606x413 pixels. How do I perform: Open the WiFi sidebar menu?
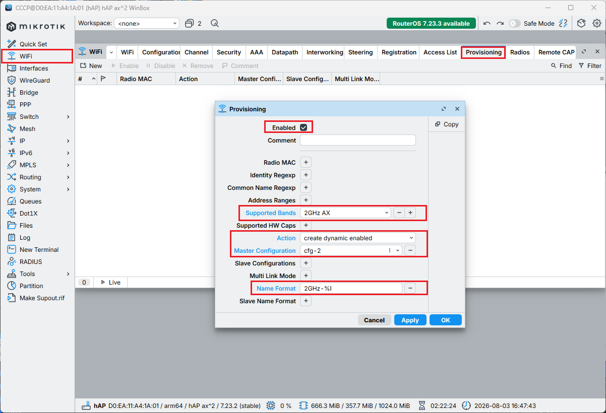click(x=26, y=56)
